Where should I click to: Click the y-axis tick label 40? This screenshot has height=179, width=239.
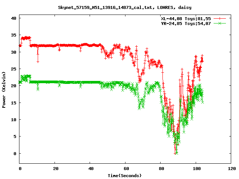(13, 18)
